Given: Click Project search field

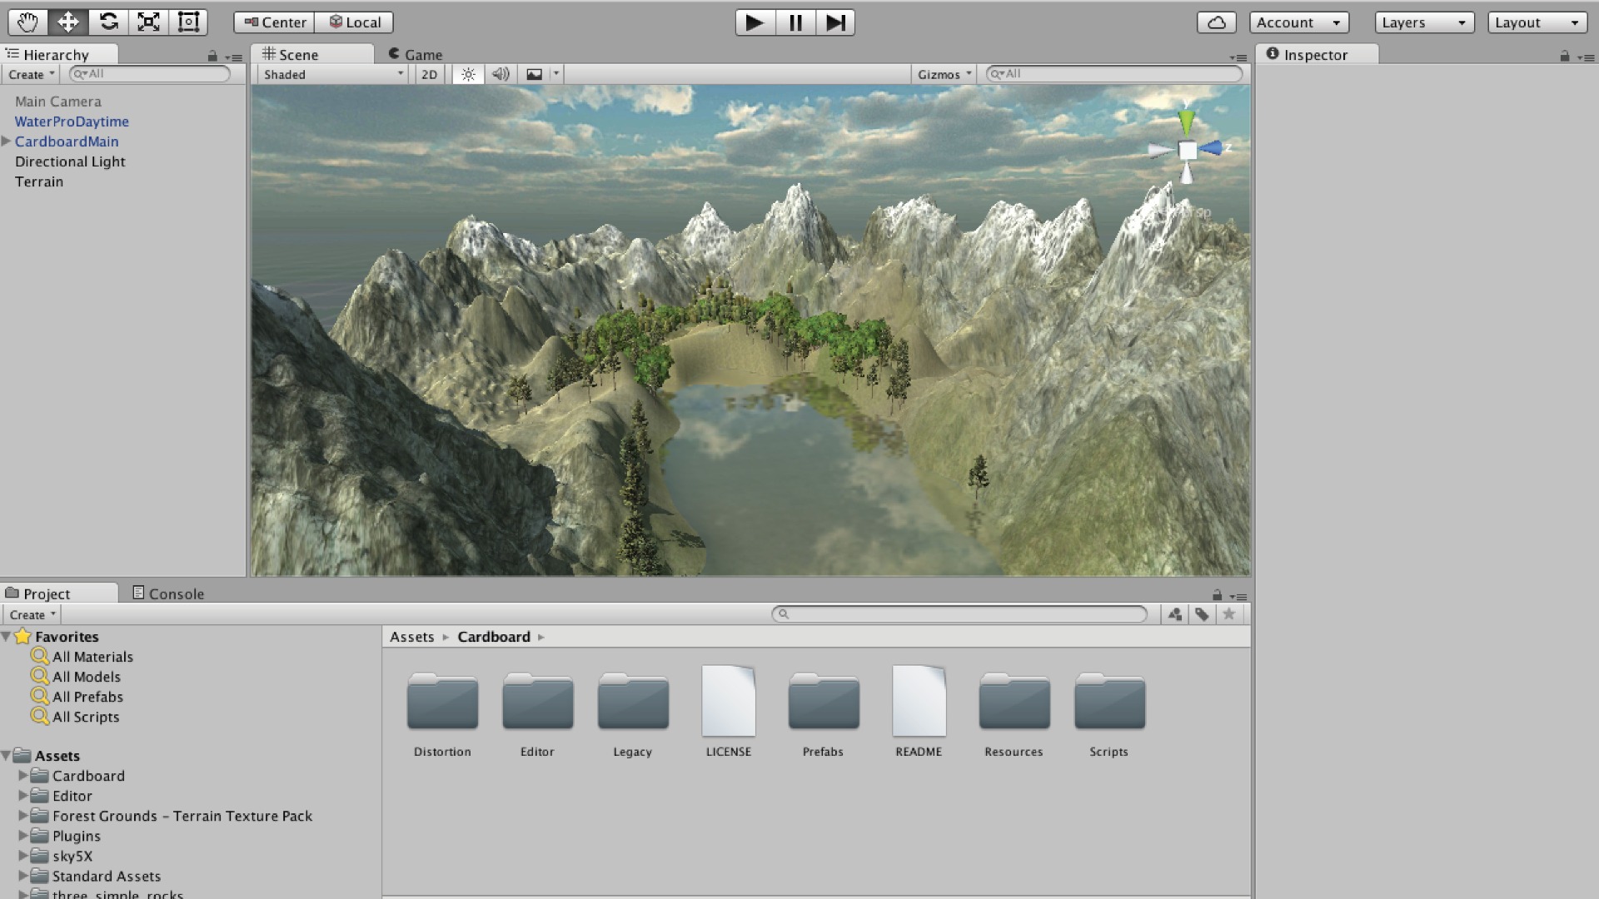Looking at the screenshot, I should click(959, 614).
